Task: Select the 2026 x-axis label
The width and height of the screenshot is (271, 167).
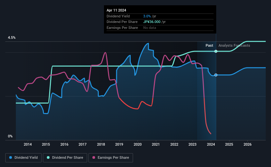Action: coord(248,144)
